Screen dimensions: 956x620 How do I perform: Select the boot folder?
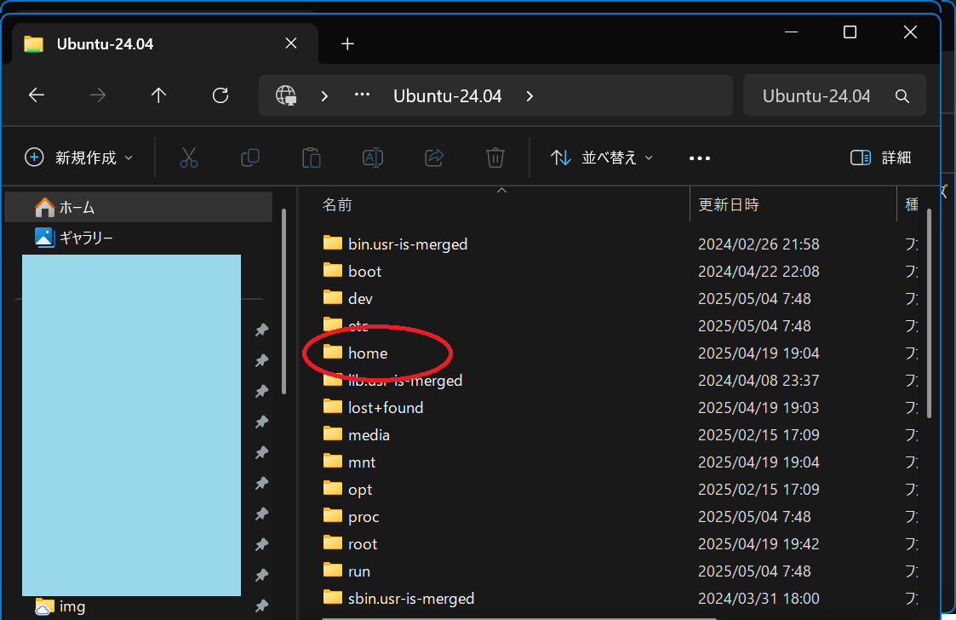point(364,272)
